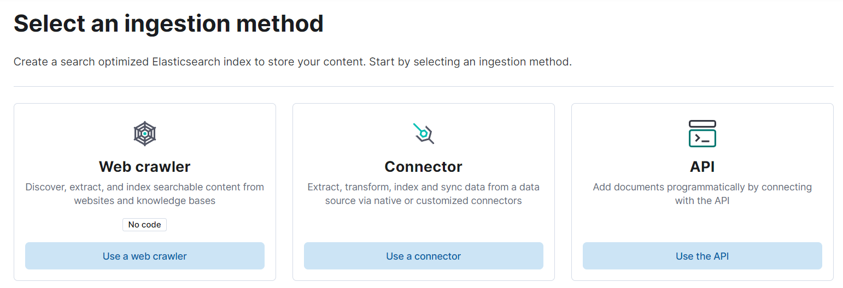Viewport: 843px width, 288px height.
Task: Click the Elasticsearch index intro sentence
Action: click(x=292, y=62)
